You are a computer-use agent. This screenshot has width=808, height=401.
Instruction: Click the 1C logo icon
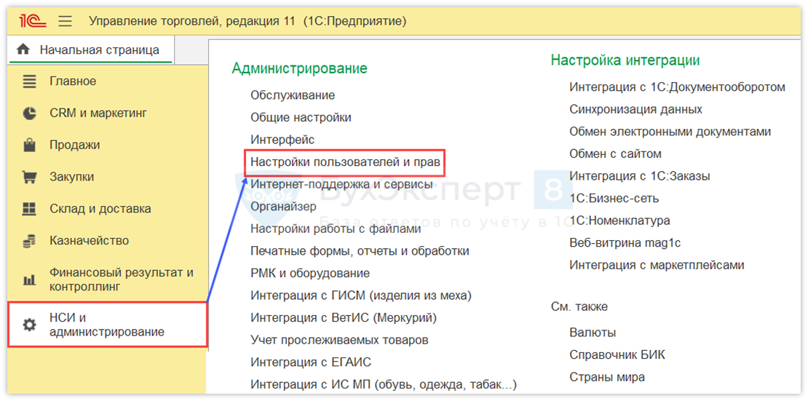(x=33, y=21)
